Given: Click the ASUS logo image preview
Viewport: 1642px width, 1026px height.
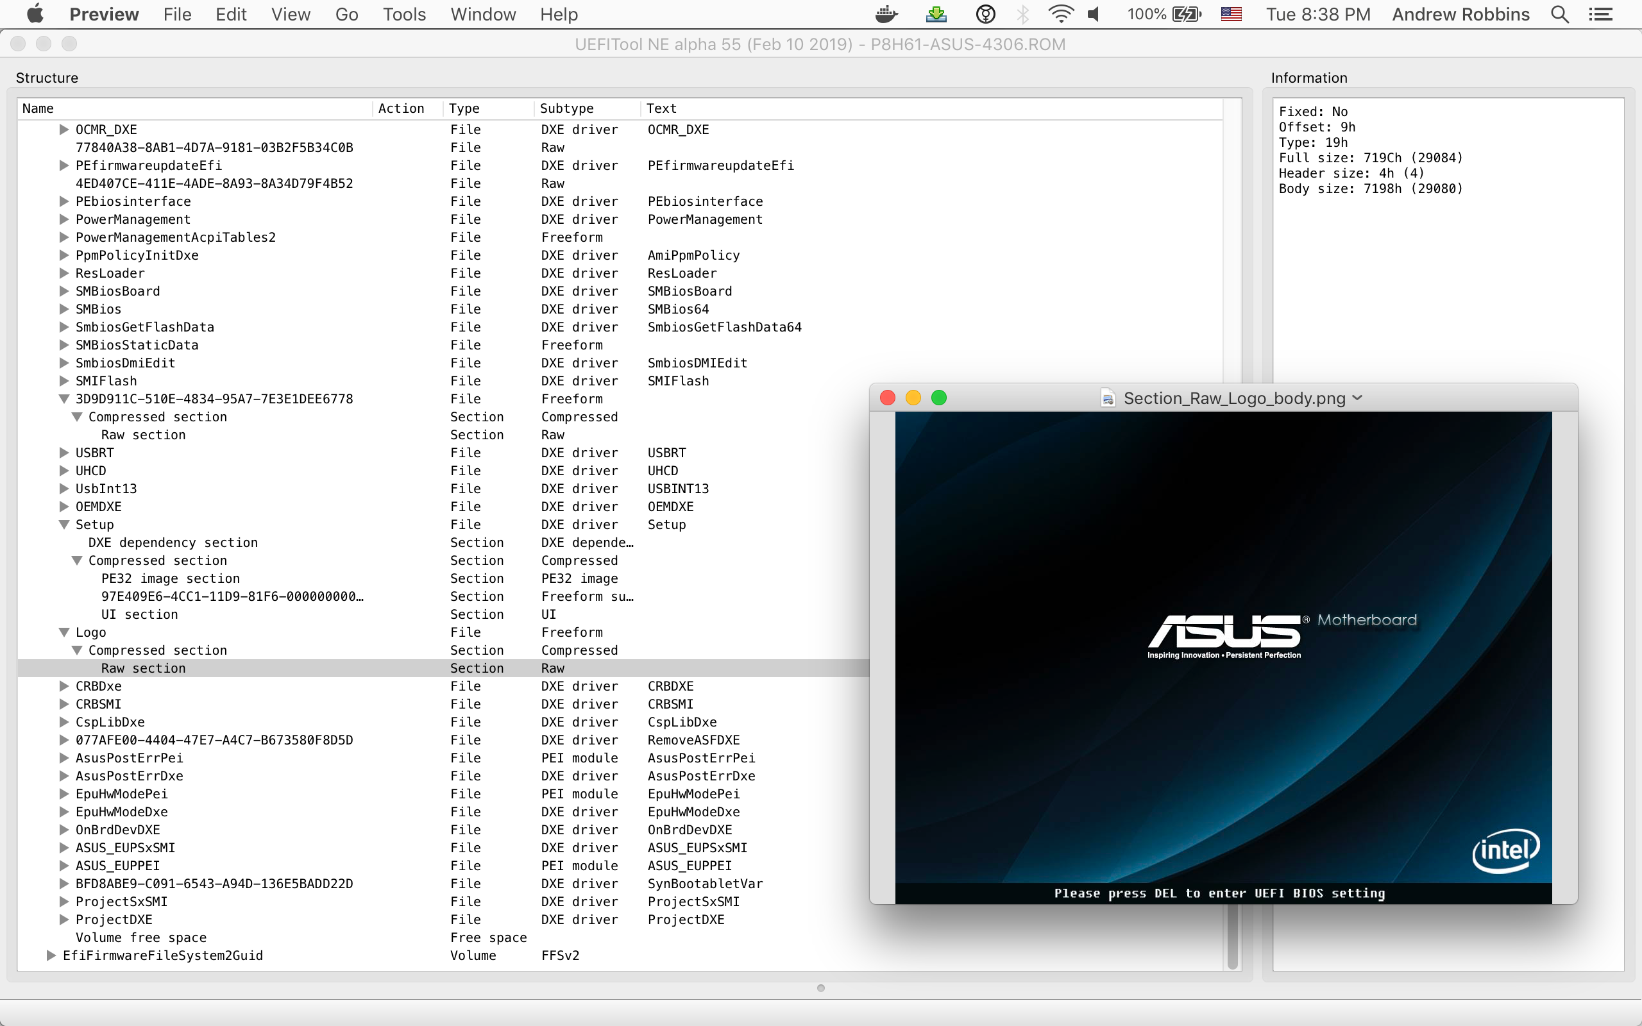Looking at the screenshot, I should (x=1223, y=657).
